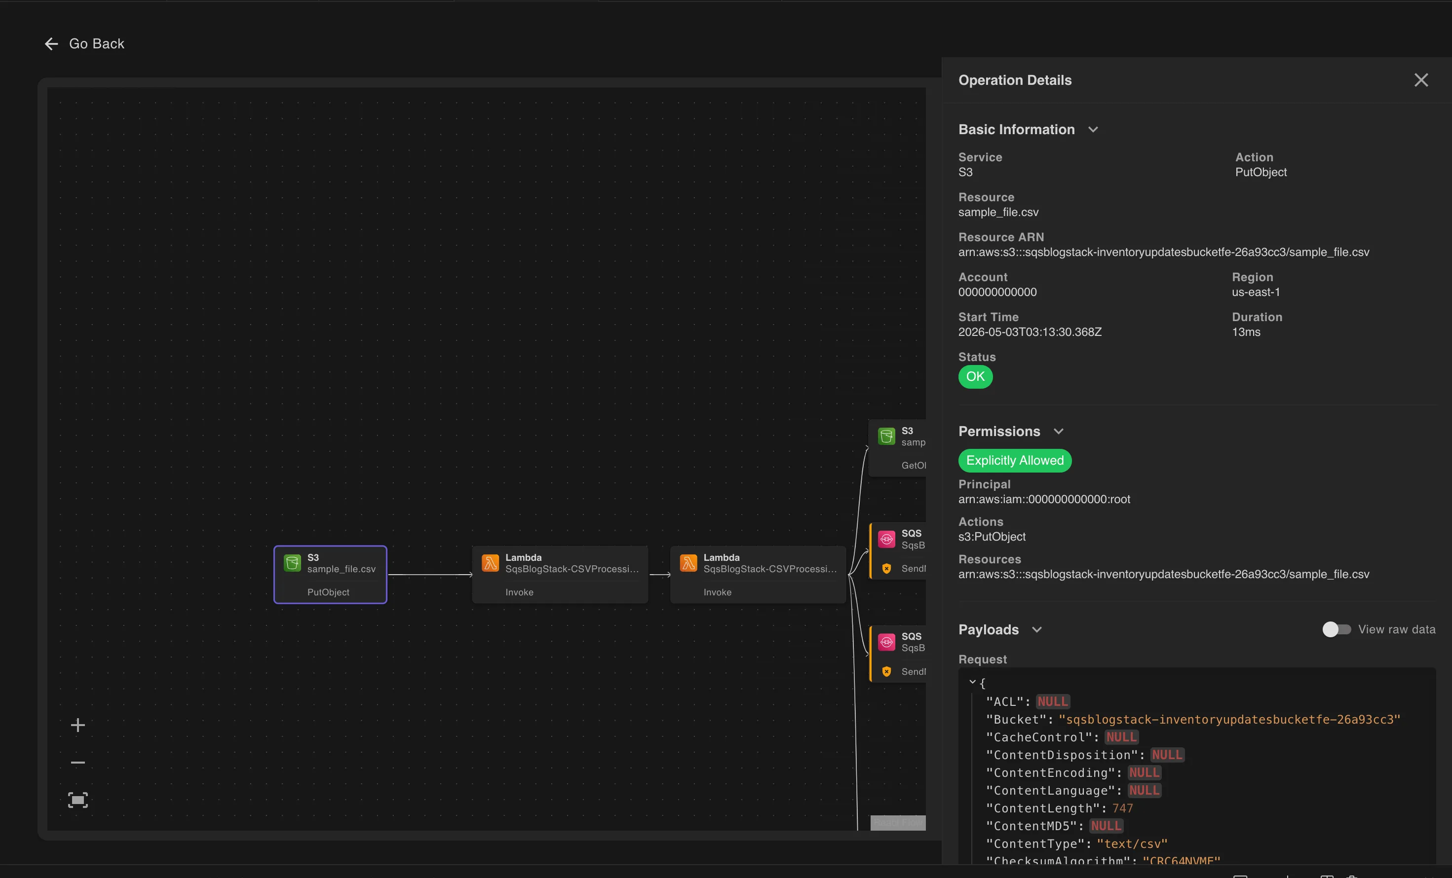
Task: Collapse the Payloads section
Action: (x=1036, y=629)
